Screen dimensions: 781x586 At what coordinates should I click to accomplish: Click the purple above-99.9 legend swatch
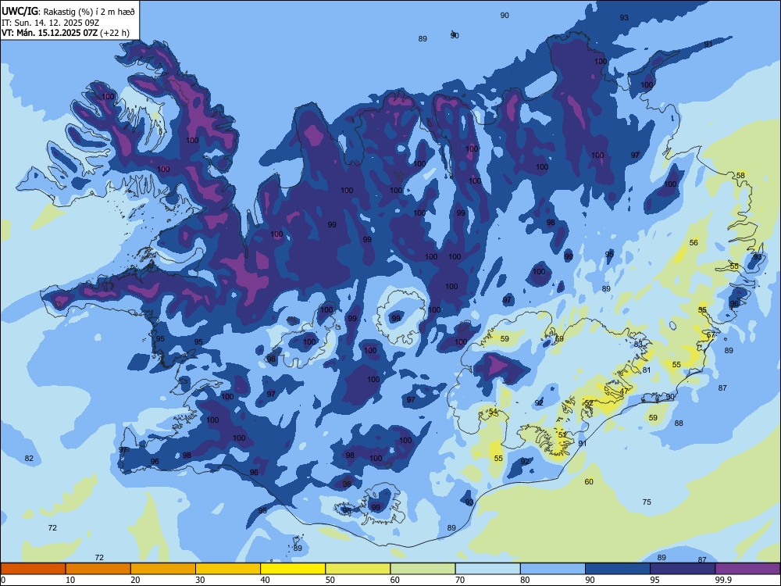pos(747,569)
